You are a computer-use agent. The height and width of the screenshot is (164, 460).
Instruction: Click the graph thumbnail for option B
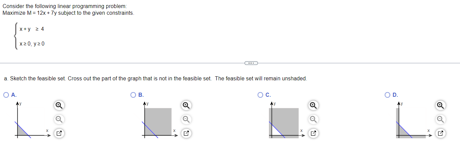point(160,120)
